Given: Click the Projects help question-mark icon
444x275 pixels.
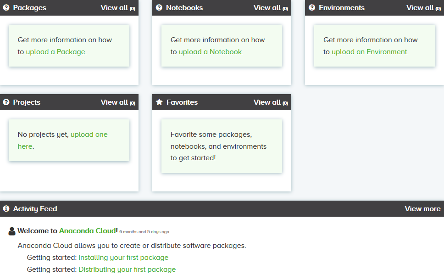Looking at the screenshot, I should pos(6,102).
